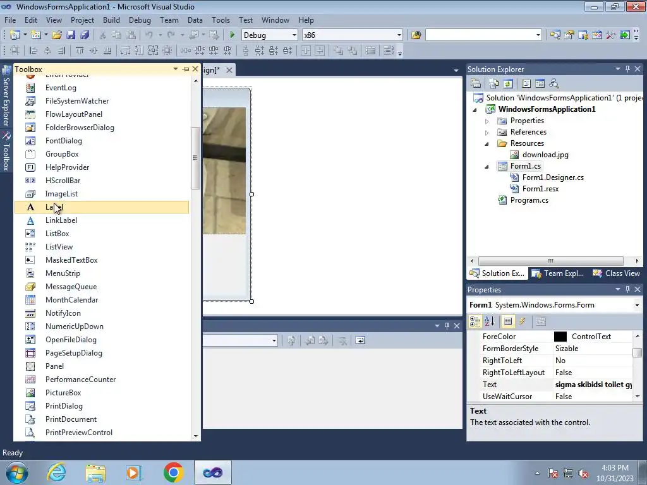Click the Solution Explorer horizontal scrollbar

click(550, 261)
